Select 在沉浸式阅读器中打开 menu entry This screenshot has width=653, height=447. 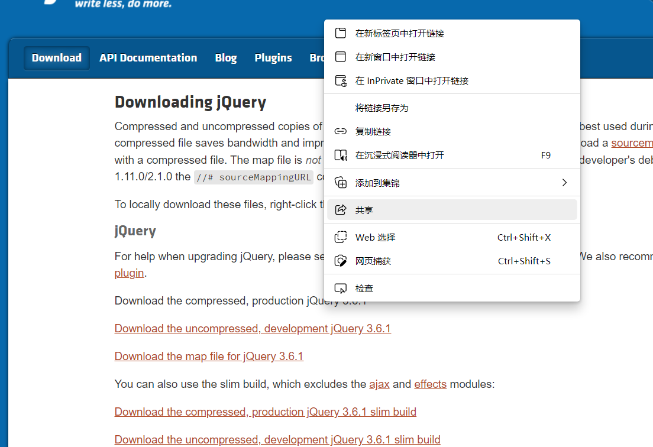452,156
